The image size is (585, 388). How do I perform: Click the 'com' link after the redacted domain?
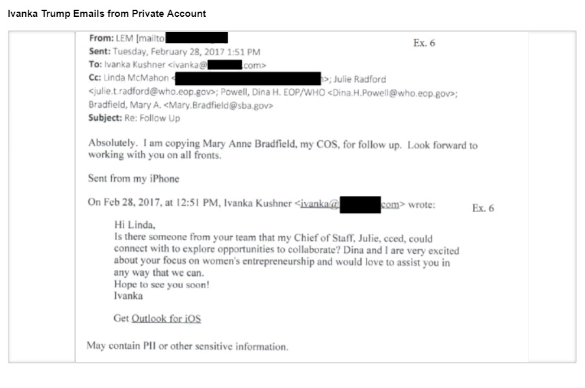pos(390,204)
